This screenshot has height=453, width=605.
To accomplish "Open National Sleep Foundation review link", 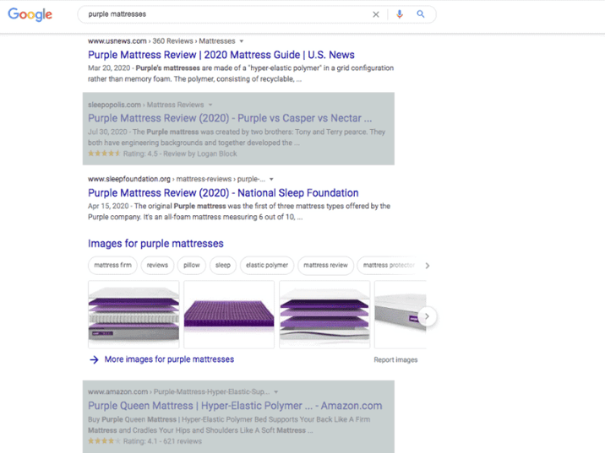I will point(223,192).
